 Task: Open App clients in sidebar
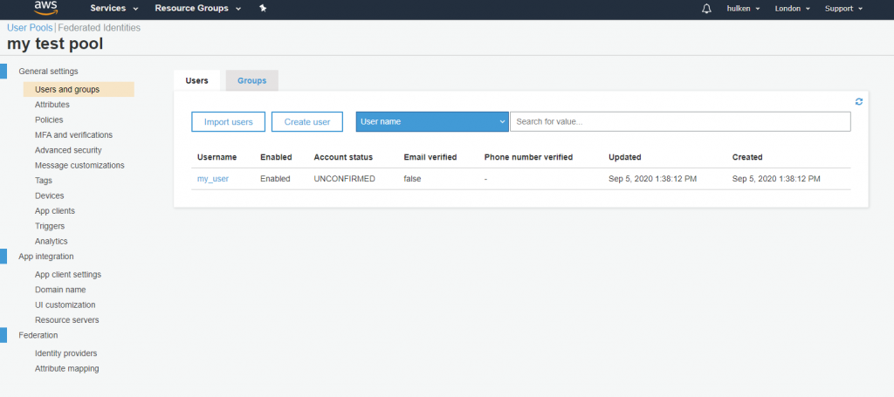click(x=55, y=211)
